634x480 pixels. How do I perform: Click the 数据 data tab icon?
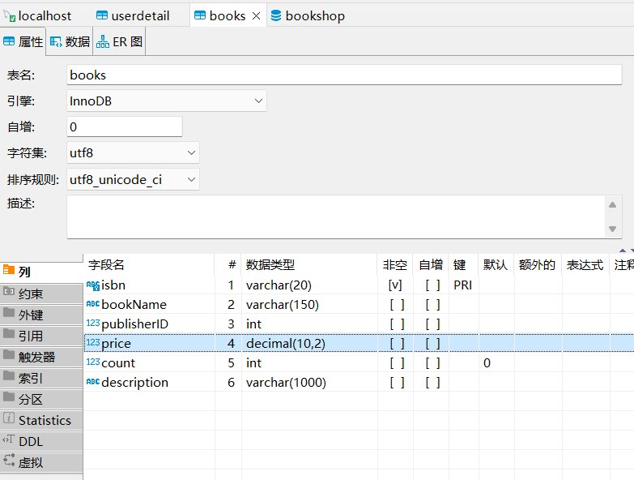coord(56,41)
